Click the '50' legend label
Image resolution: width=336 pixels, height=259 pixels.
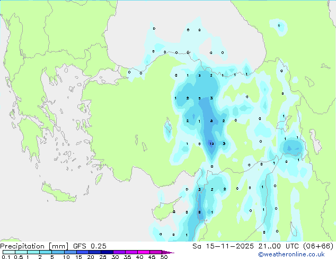point(164,257)
